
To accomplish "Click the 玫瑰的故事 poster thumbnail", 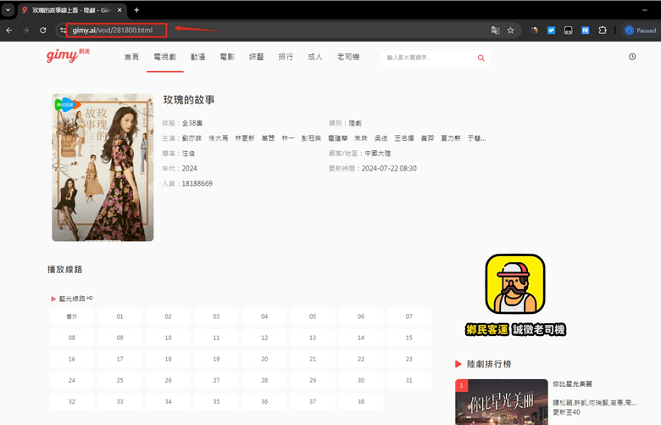I will click(103, 167).
